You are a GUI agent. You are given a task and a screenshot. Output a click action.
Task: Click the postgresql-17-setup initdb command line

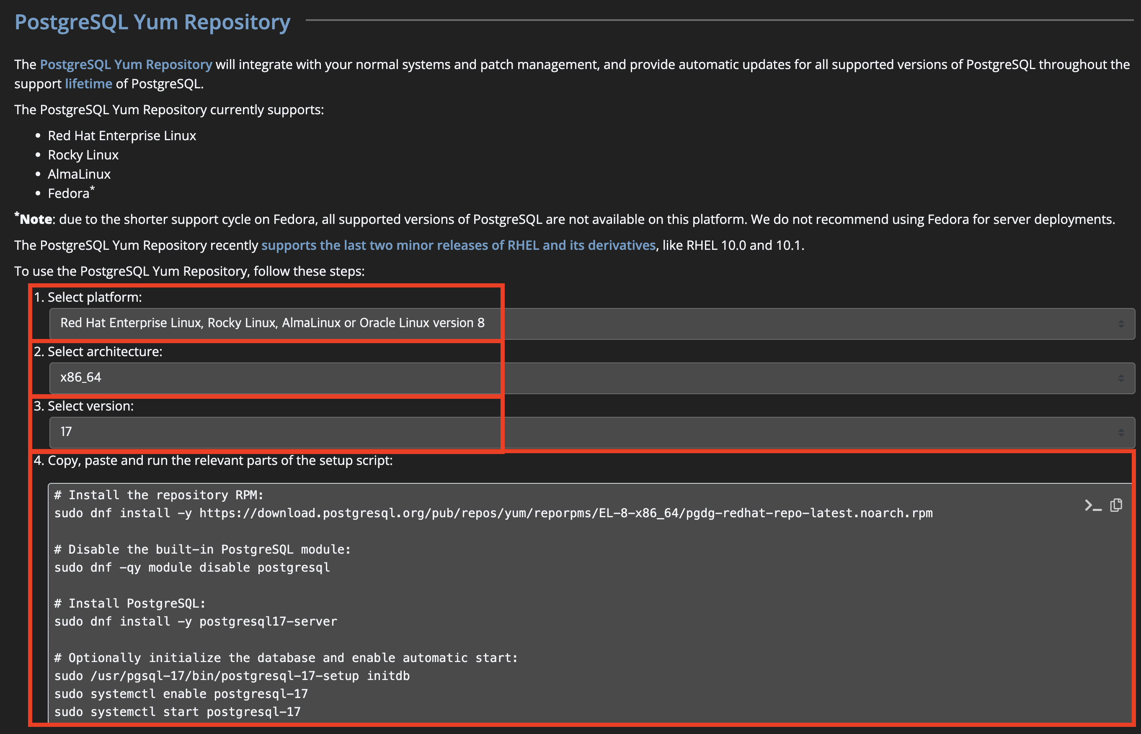coord(232,676)
